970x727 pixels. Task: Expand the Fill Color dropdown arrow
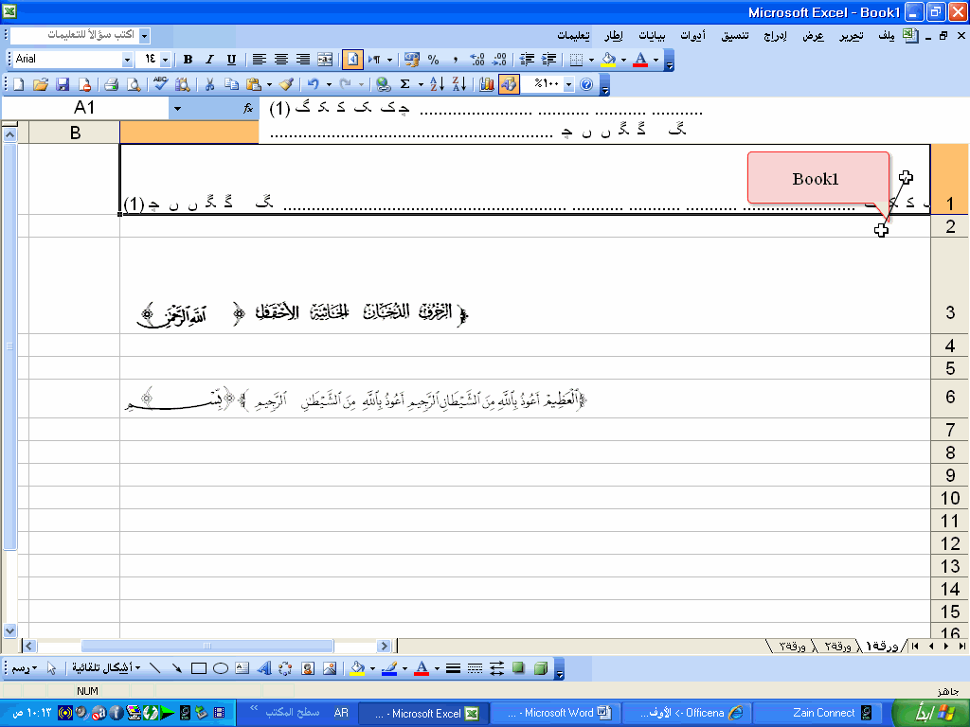(623, 60)
